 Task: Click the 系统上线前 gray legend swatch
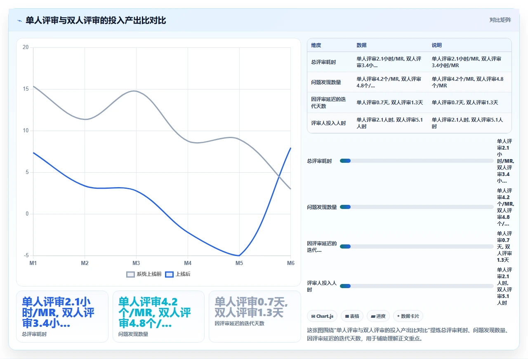click(130, 275)
